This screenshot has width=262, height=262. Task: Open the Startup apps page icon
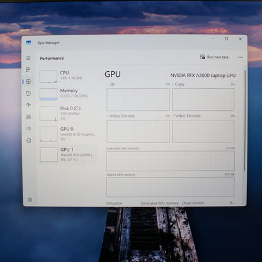point(28,105)
